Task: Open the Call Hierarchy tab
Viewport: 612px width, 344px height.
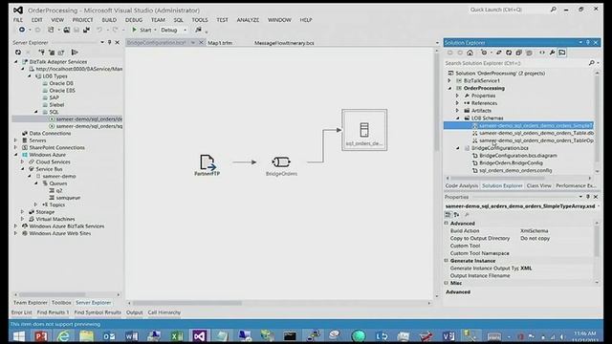Action: (x=164, y=312)
